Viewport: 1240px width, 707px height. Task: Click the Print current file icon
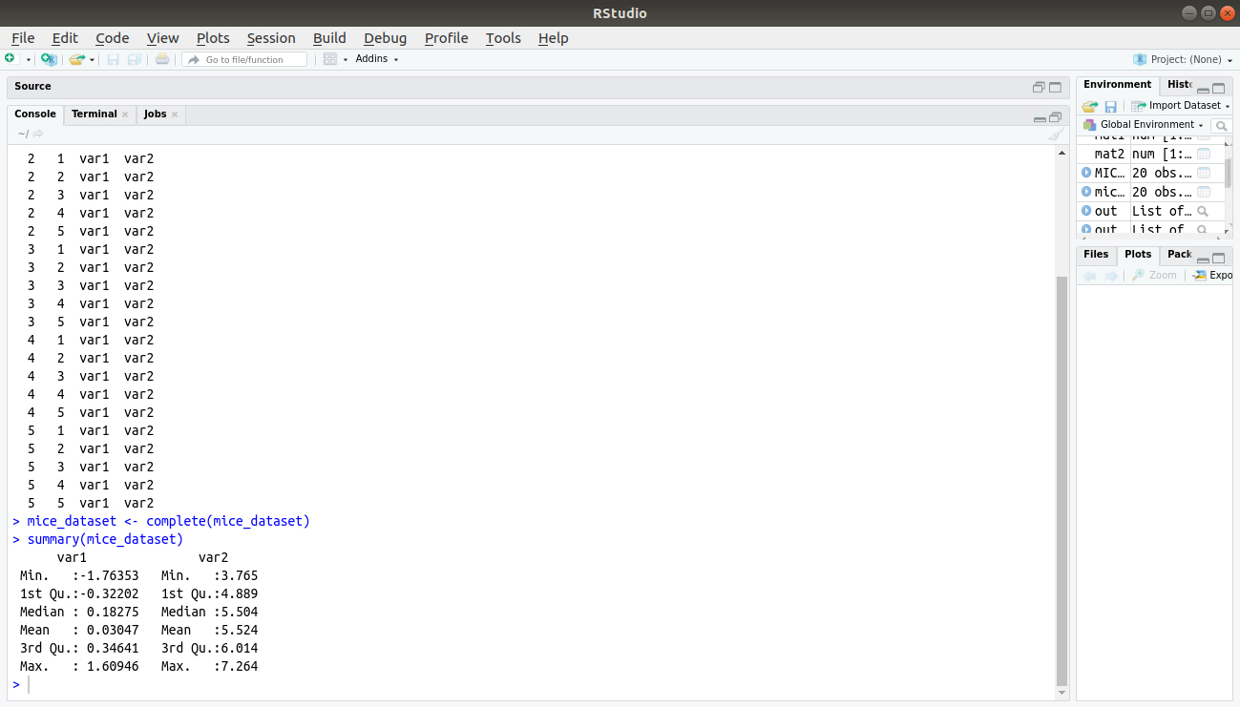point(162,59)
